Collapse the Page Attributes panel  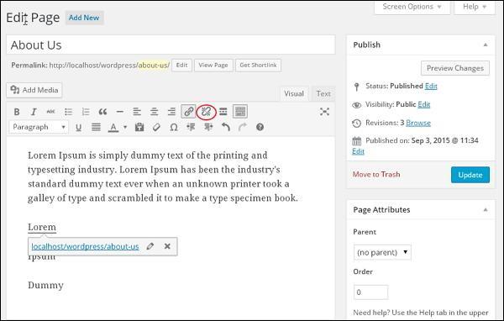[x=486, y=210]
